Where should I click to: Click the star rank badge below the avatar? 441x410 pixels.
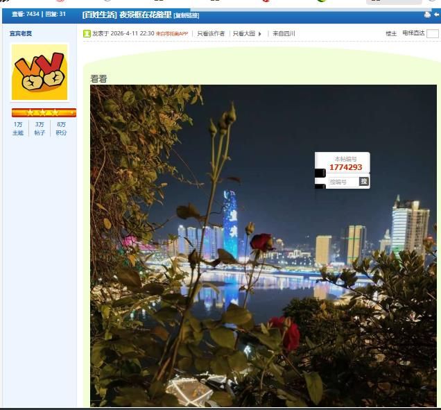coord(44,112)
